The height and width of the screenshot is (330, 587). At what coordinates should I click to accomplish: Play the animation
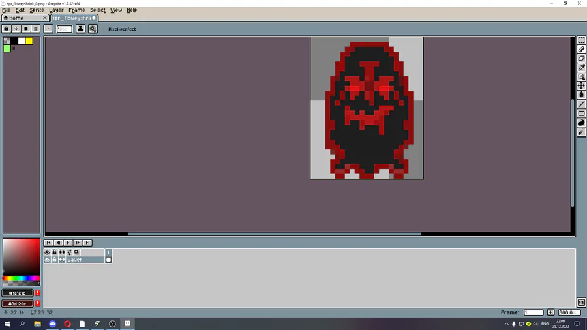click(x=68, y=243)
